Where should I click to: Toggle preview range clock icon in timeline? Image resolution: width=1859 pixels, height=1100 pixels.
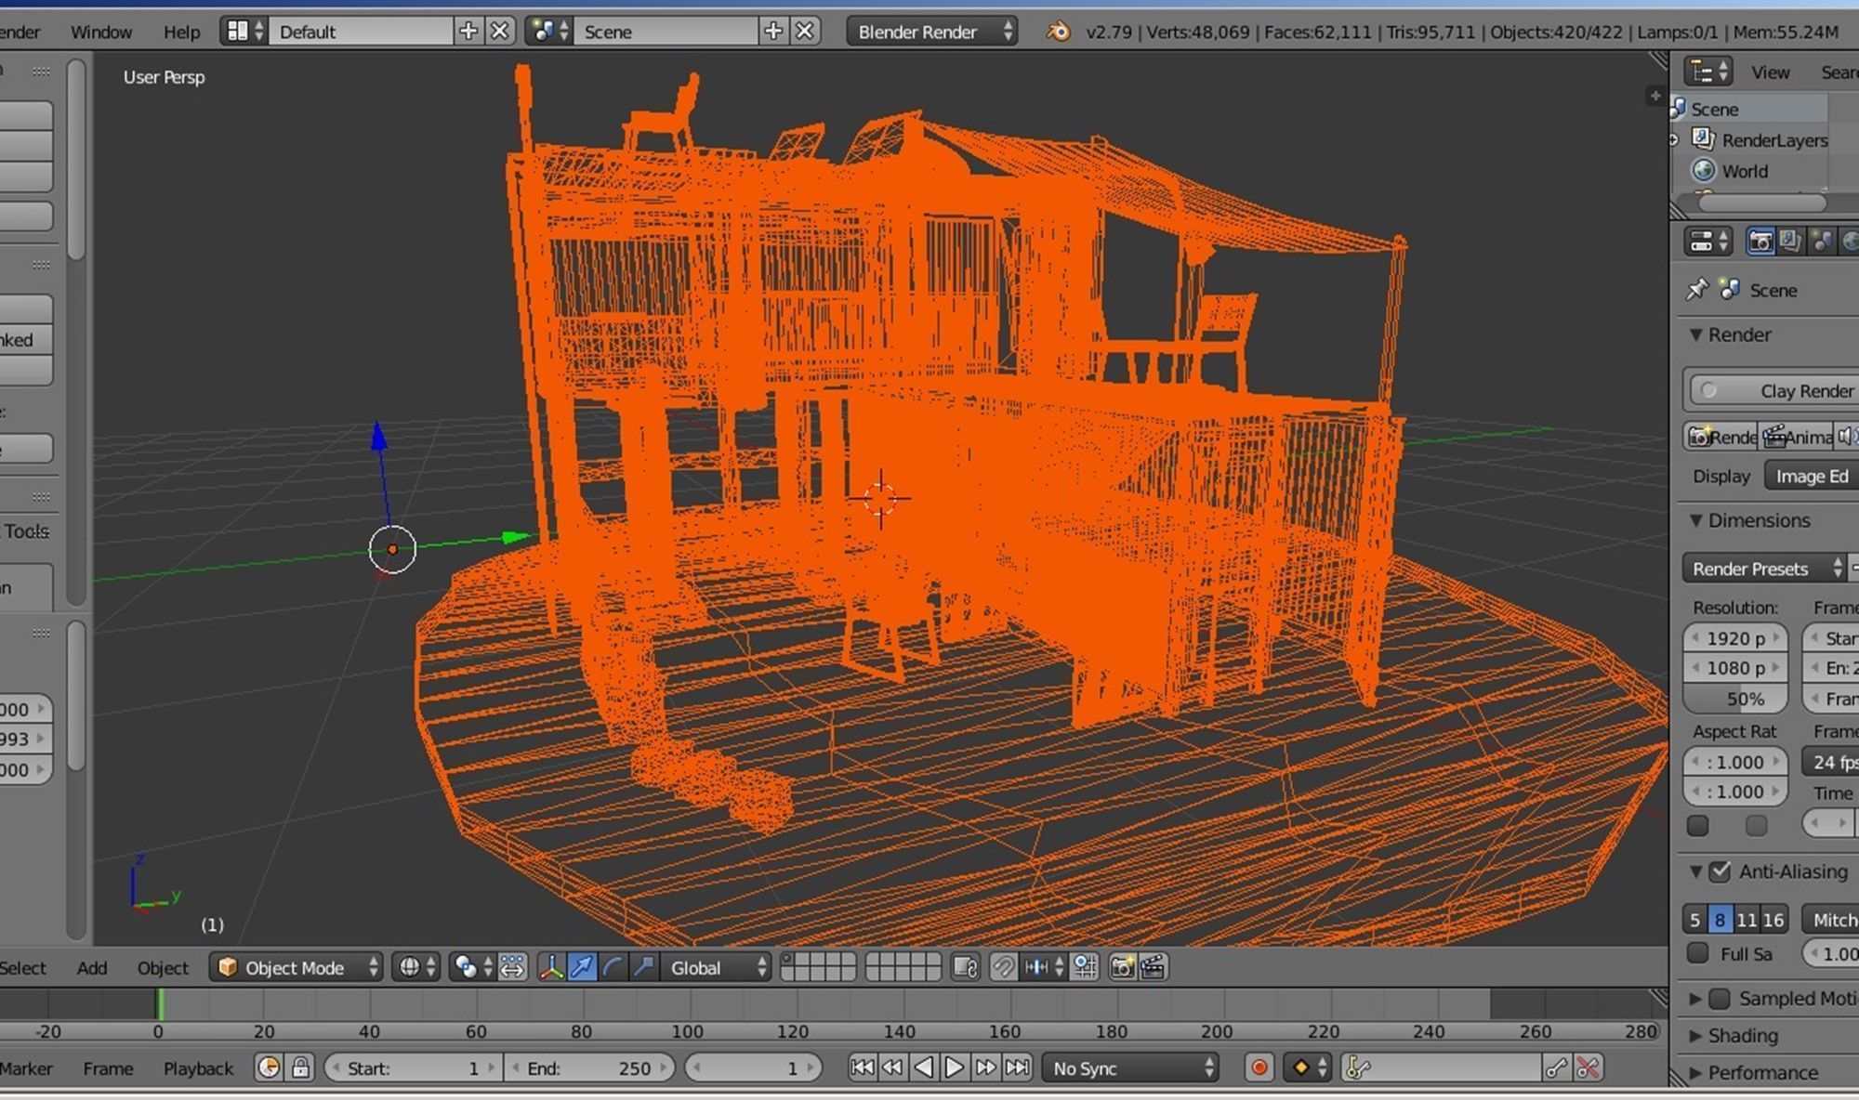(269, 1067)
